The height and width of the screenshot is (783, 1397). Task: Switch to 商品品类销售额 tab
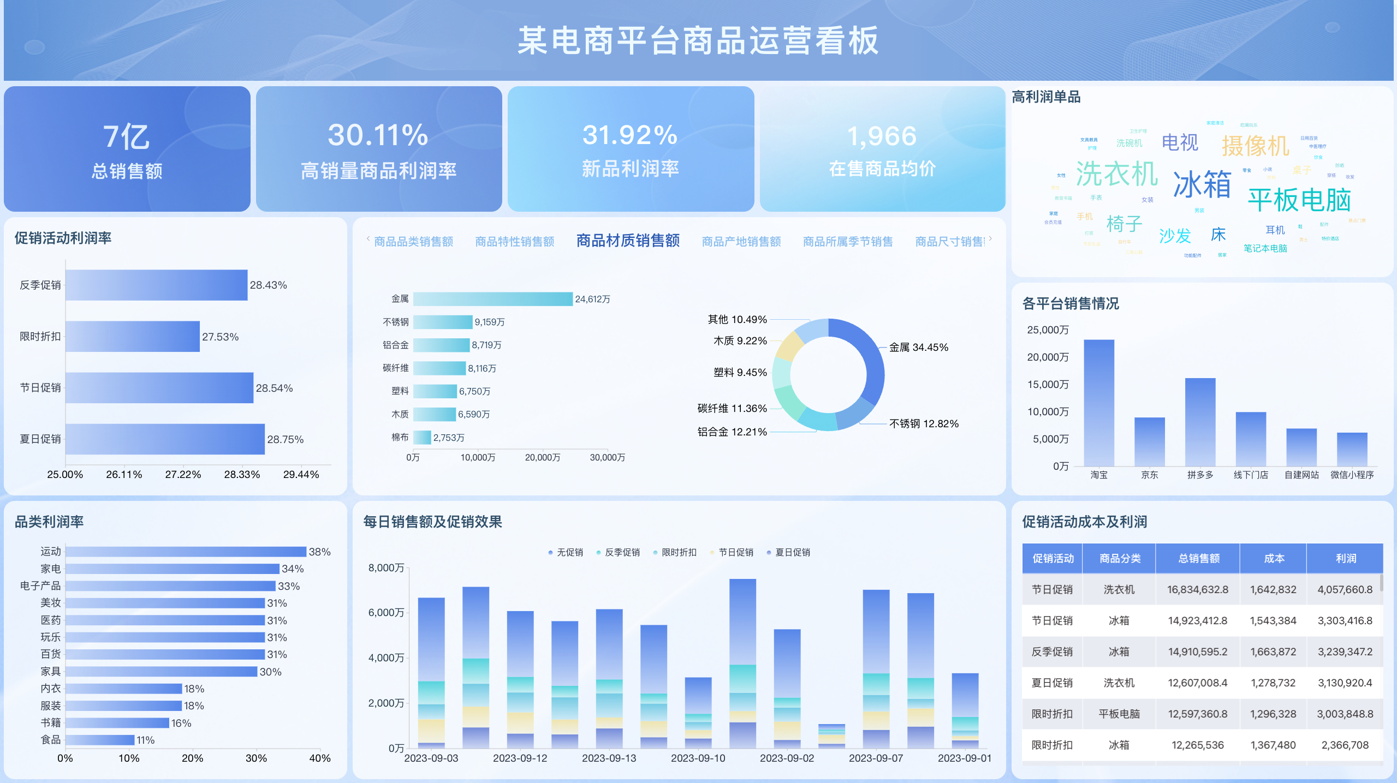click(413, 241)
